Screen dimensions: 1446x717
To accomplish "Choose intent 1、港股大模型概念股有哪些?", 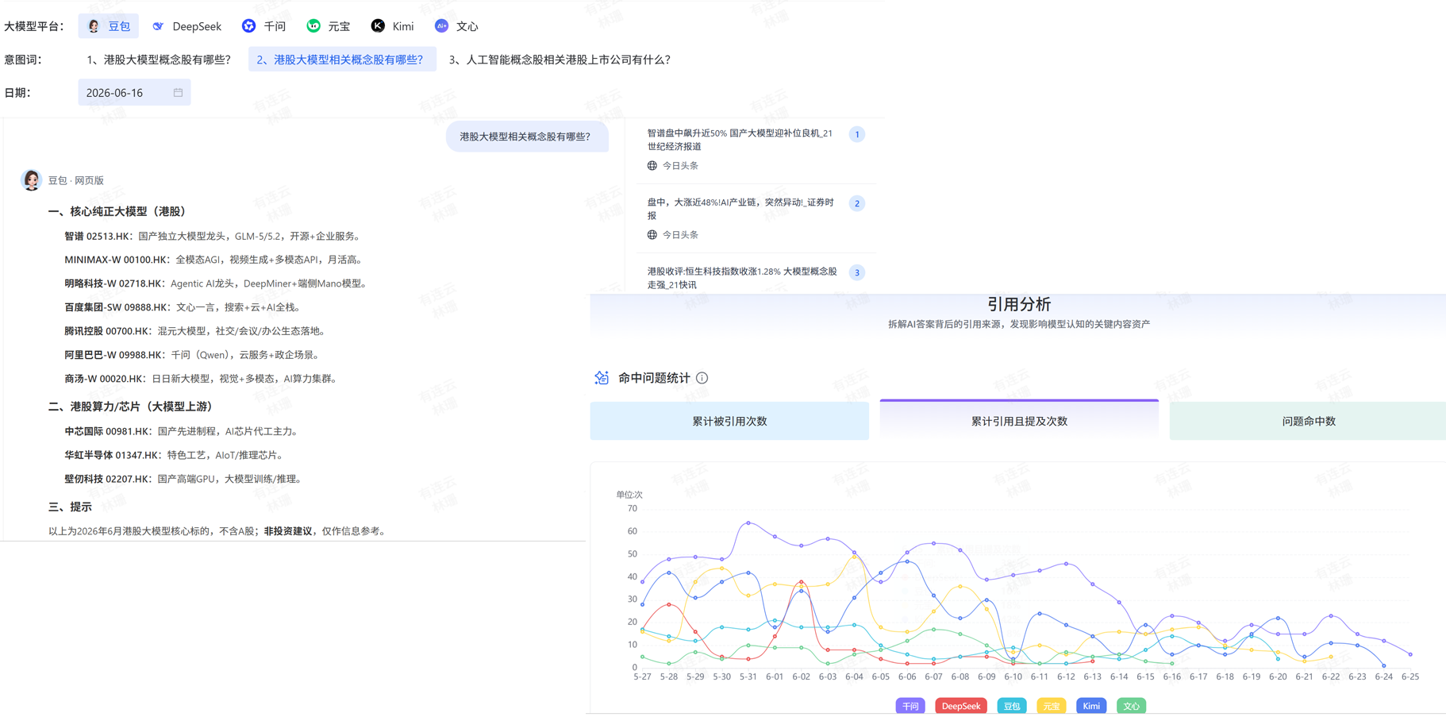I will [159, 60].
